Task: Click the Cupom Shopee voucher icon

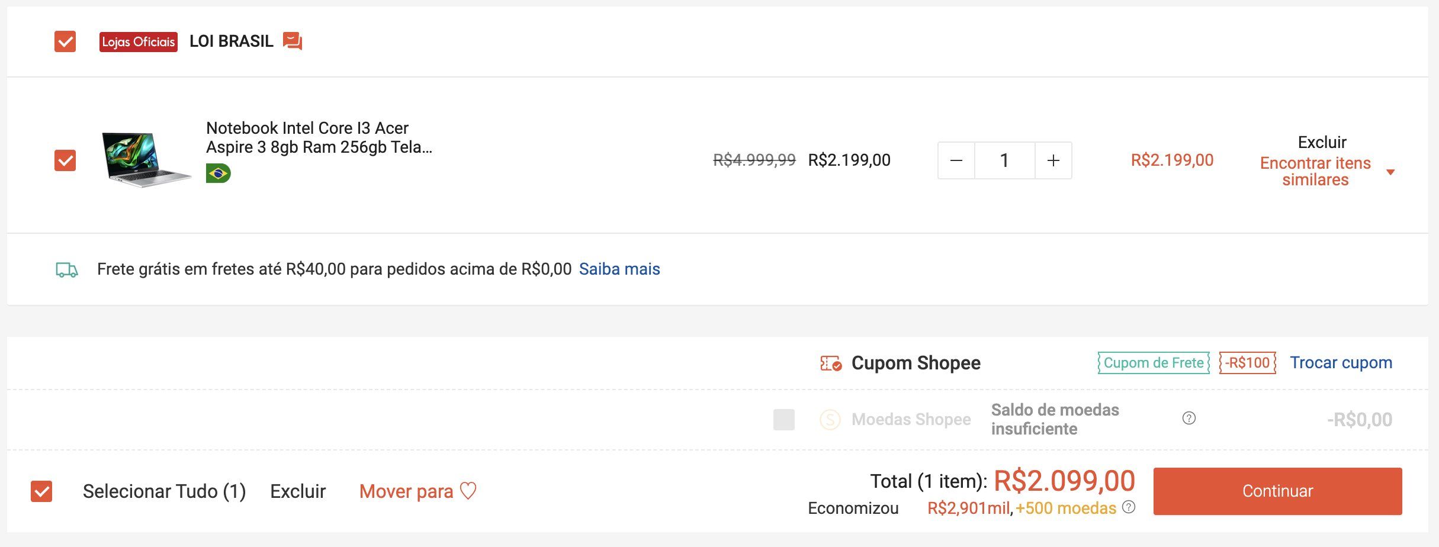Action: tap(831, 363)
